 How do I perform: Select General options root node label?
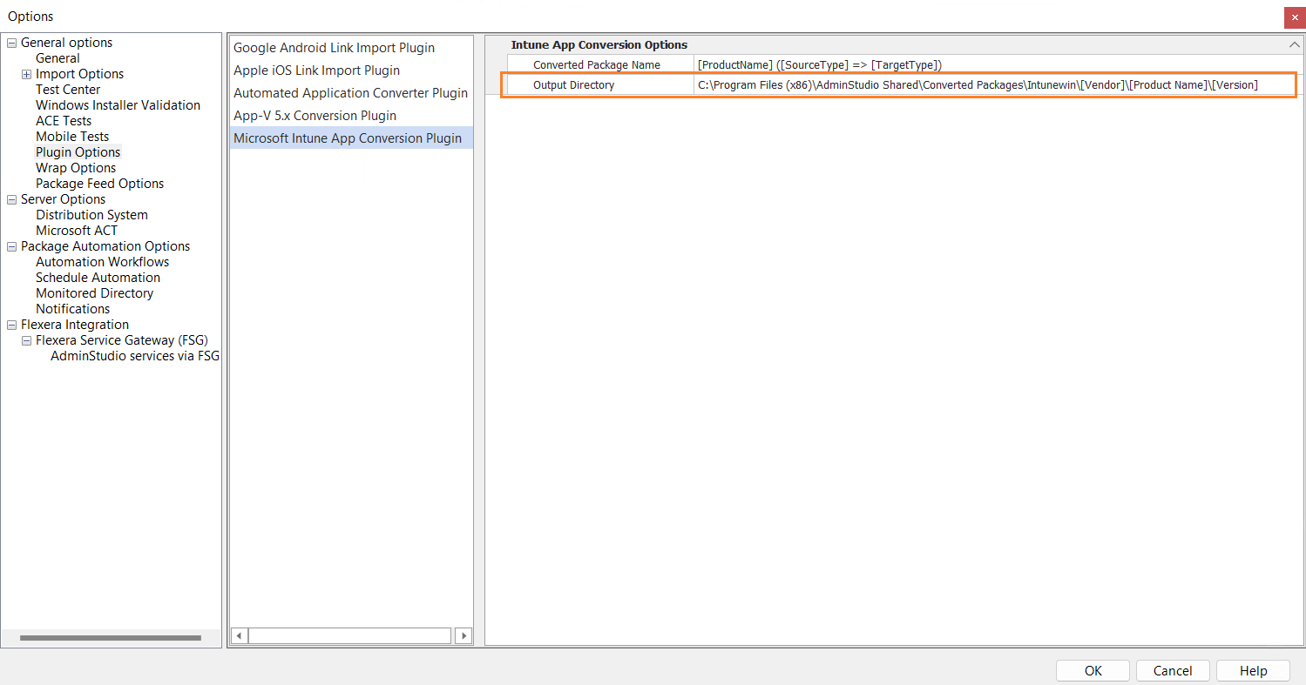[66, 43]
